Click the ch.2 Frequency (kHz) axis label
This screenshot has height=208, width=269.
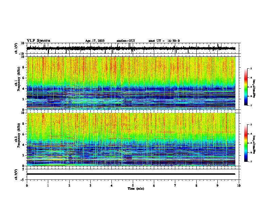click(x=17, y=135)
